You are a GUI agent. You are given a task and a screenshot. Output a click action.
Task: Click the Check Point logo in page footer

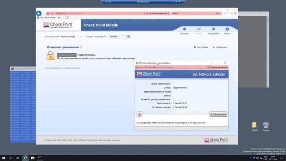click(x=216, y=140)
